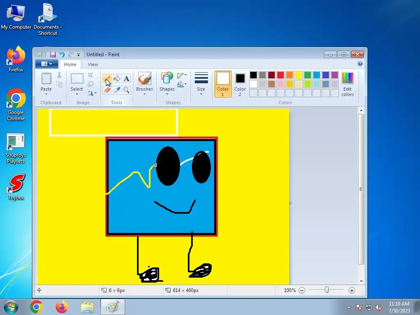This screenshot has width=420, height=315.
Task: Open the Rotate or flip dropdown
Action: coord(91,93)
